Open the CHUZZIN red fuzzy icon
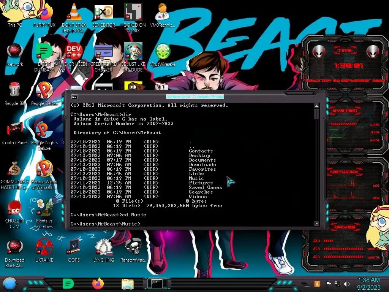The width and height of the screenshot is (389, 292). point(15,214)
